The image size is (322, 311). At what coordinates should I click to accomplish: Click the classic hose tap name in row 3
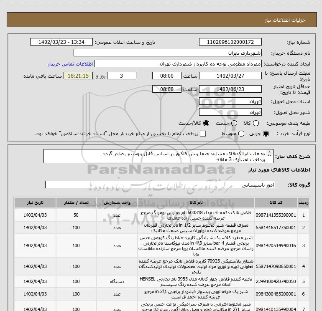point(196,245)
